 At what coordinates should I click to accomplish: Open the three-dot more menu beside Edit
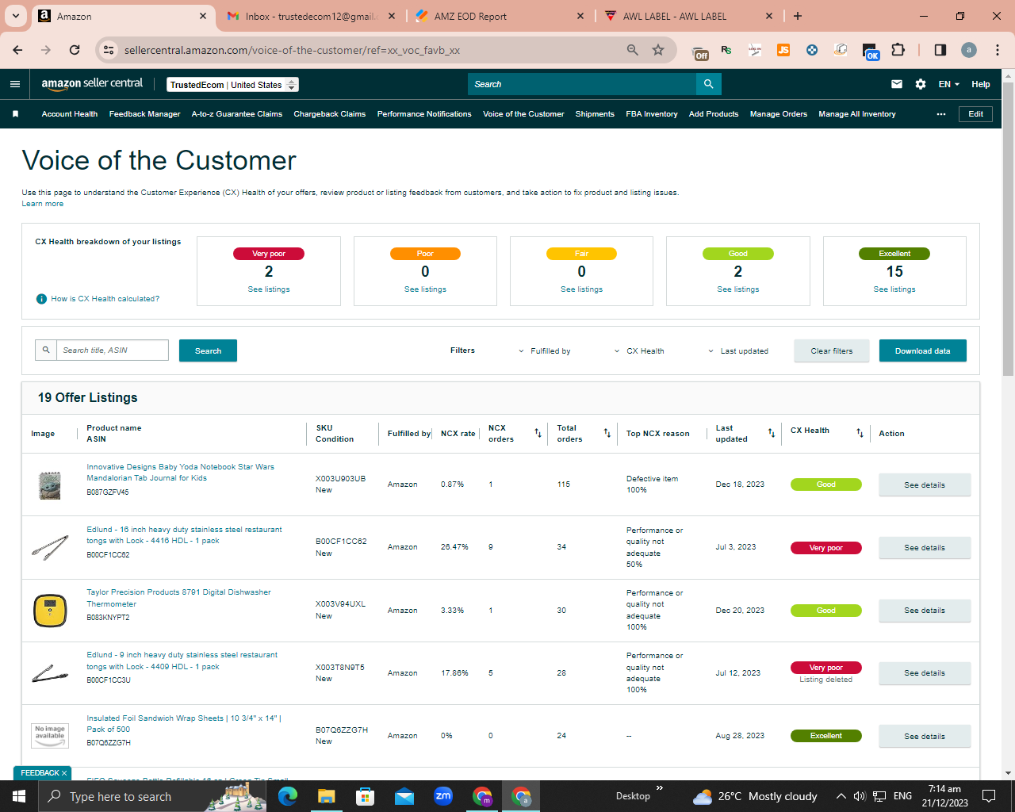(x=941, y=114)
